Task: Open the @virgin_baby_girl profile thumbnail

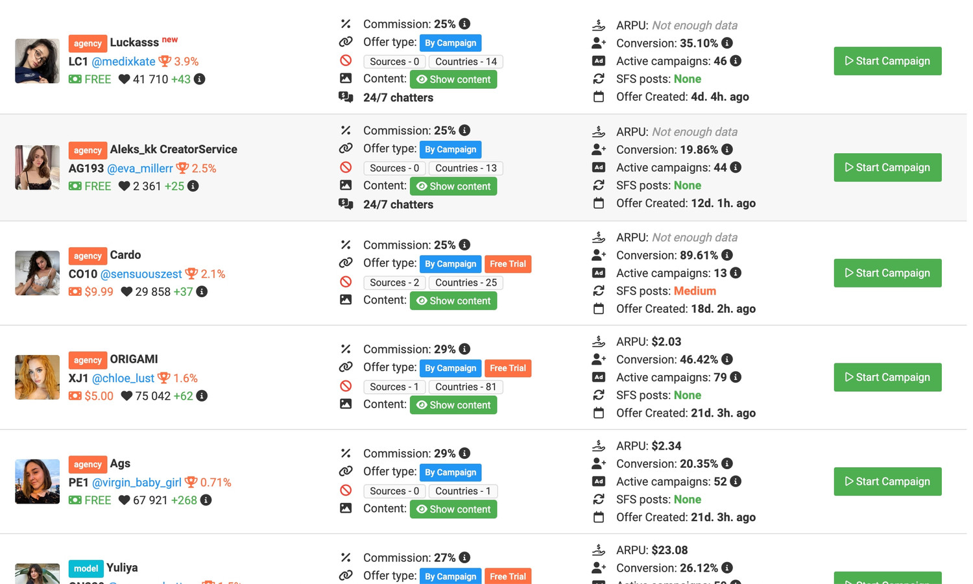Action: 38,481
